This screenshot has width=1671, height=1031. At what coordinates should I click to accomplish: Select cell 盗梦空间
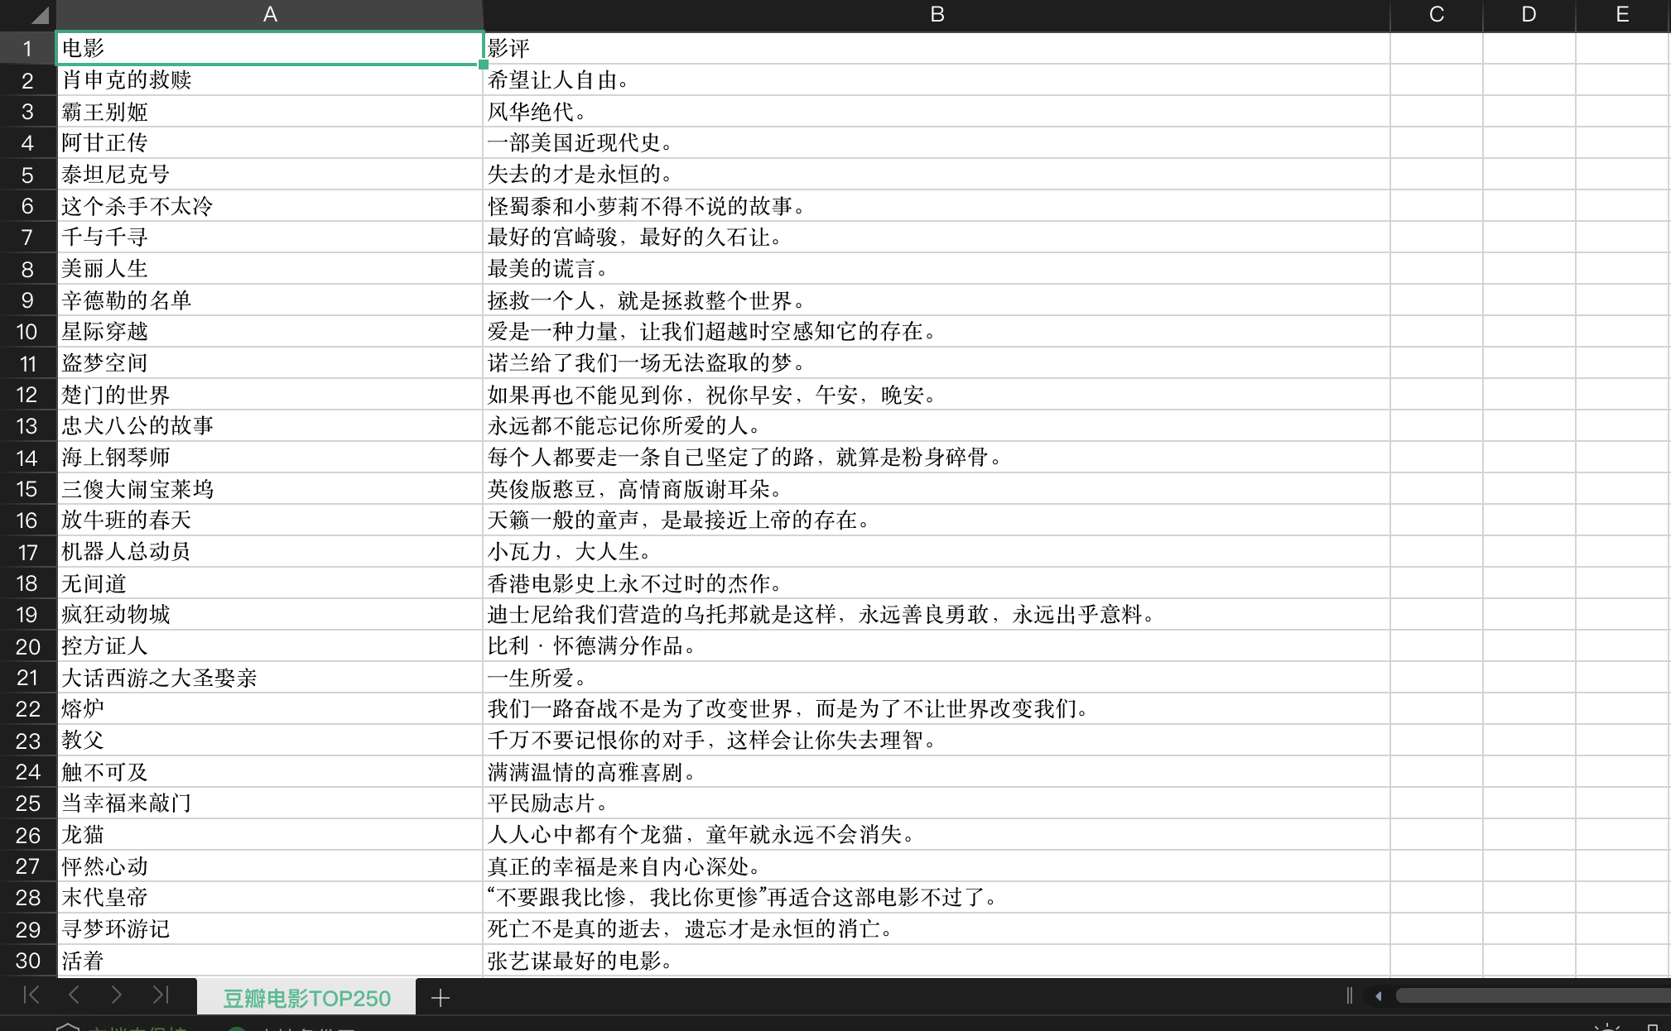click(x=270, y=363)
